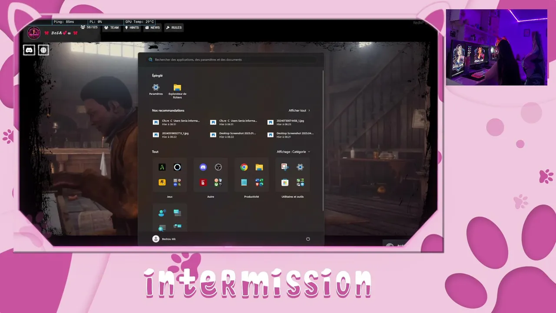Open the Magnifier icon in the last folder
The width and height of the screenshot is (556, 313).
(162, 228)
